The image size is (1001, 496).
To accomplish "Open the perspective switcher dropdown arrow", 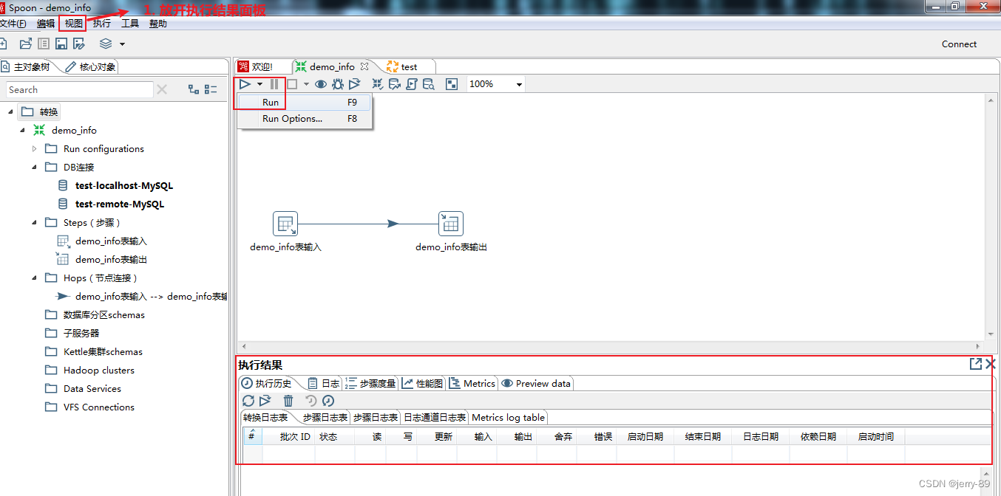I will tap(122, 44).
